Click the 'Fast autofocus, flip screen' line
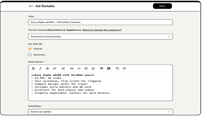202x116 pixels. click(66, 81)
